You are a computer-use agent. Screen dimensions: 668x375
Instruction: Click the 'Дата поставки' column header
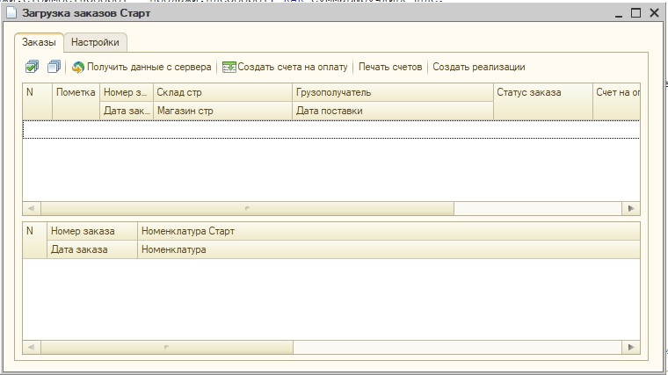[x=393, y=111]
